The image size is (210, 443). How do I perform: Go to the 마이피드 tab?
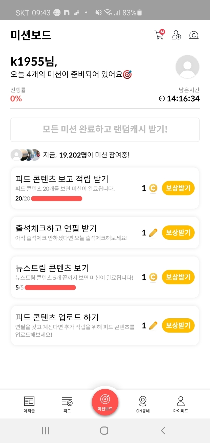[181, 404]
